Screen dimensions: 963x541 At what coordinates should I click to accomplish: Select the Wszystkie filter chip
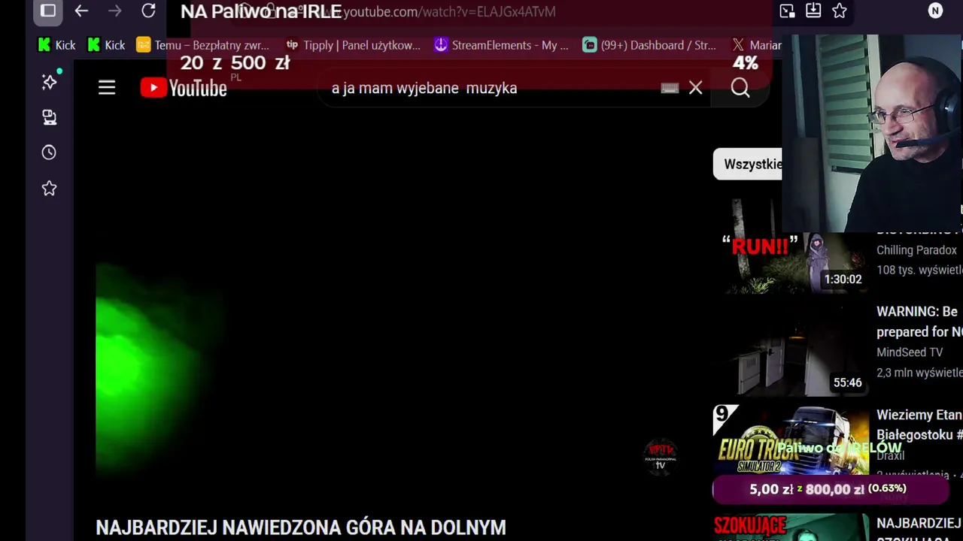click(749, 164)
